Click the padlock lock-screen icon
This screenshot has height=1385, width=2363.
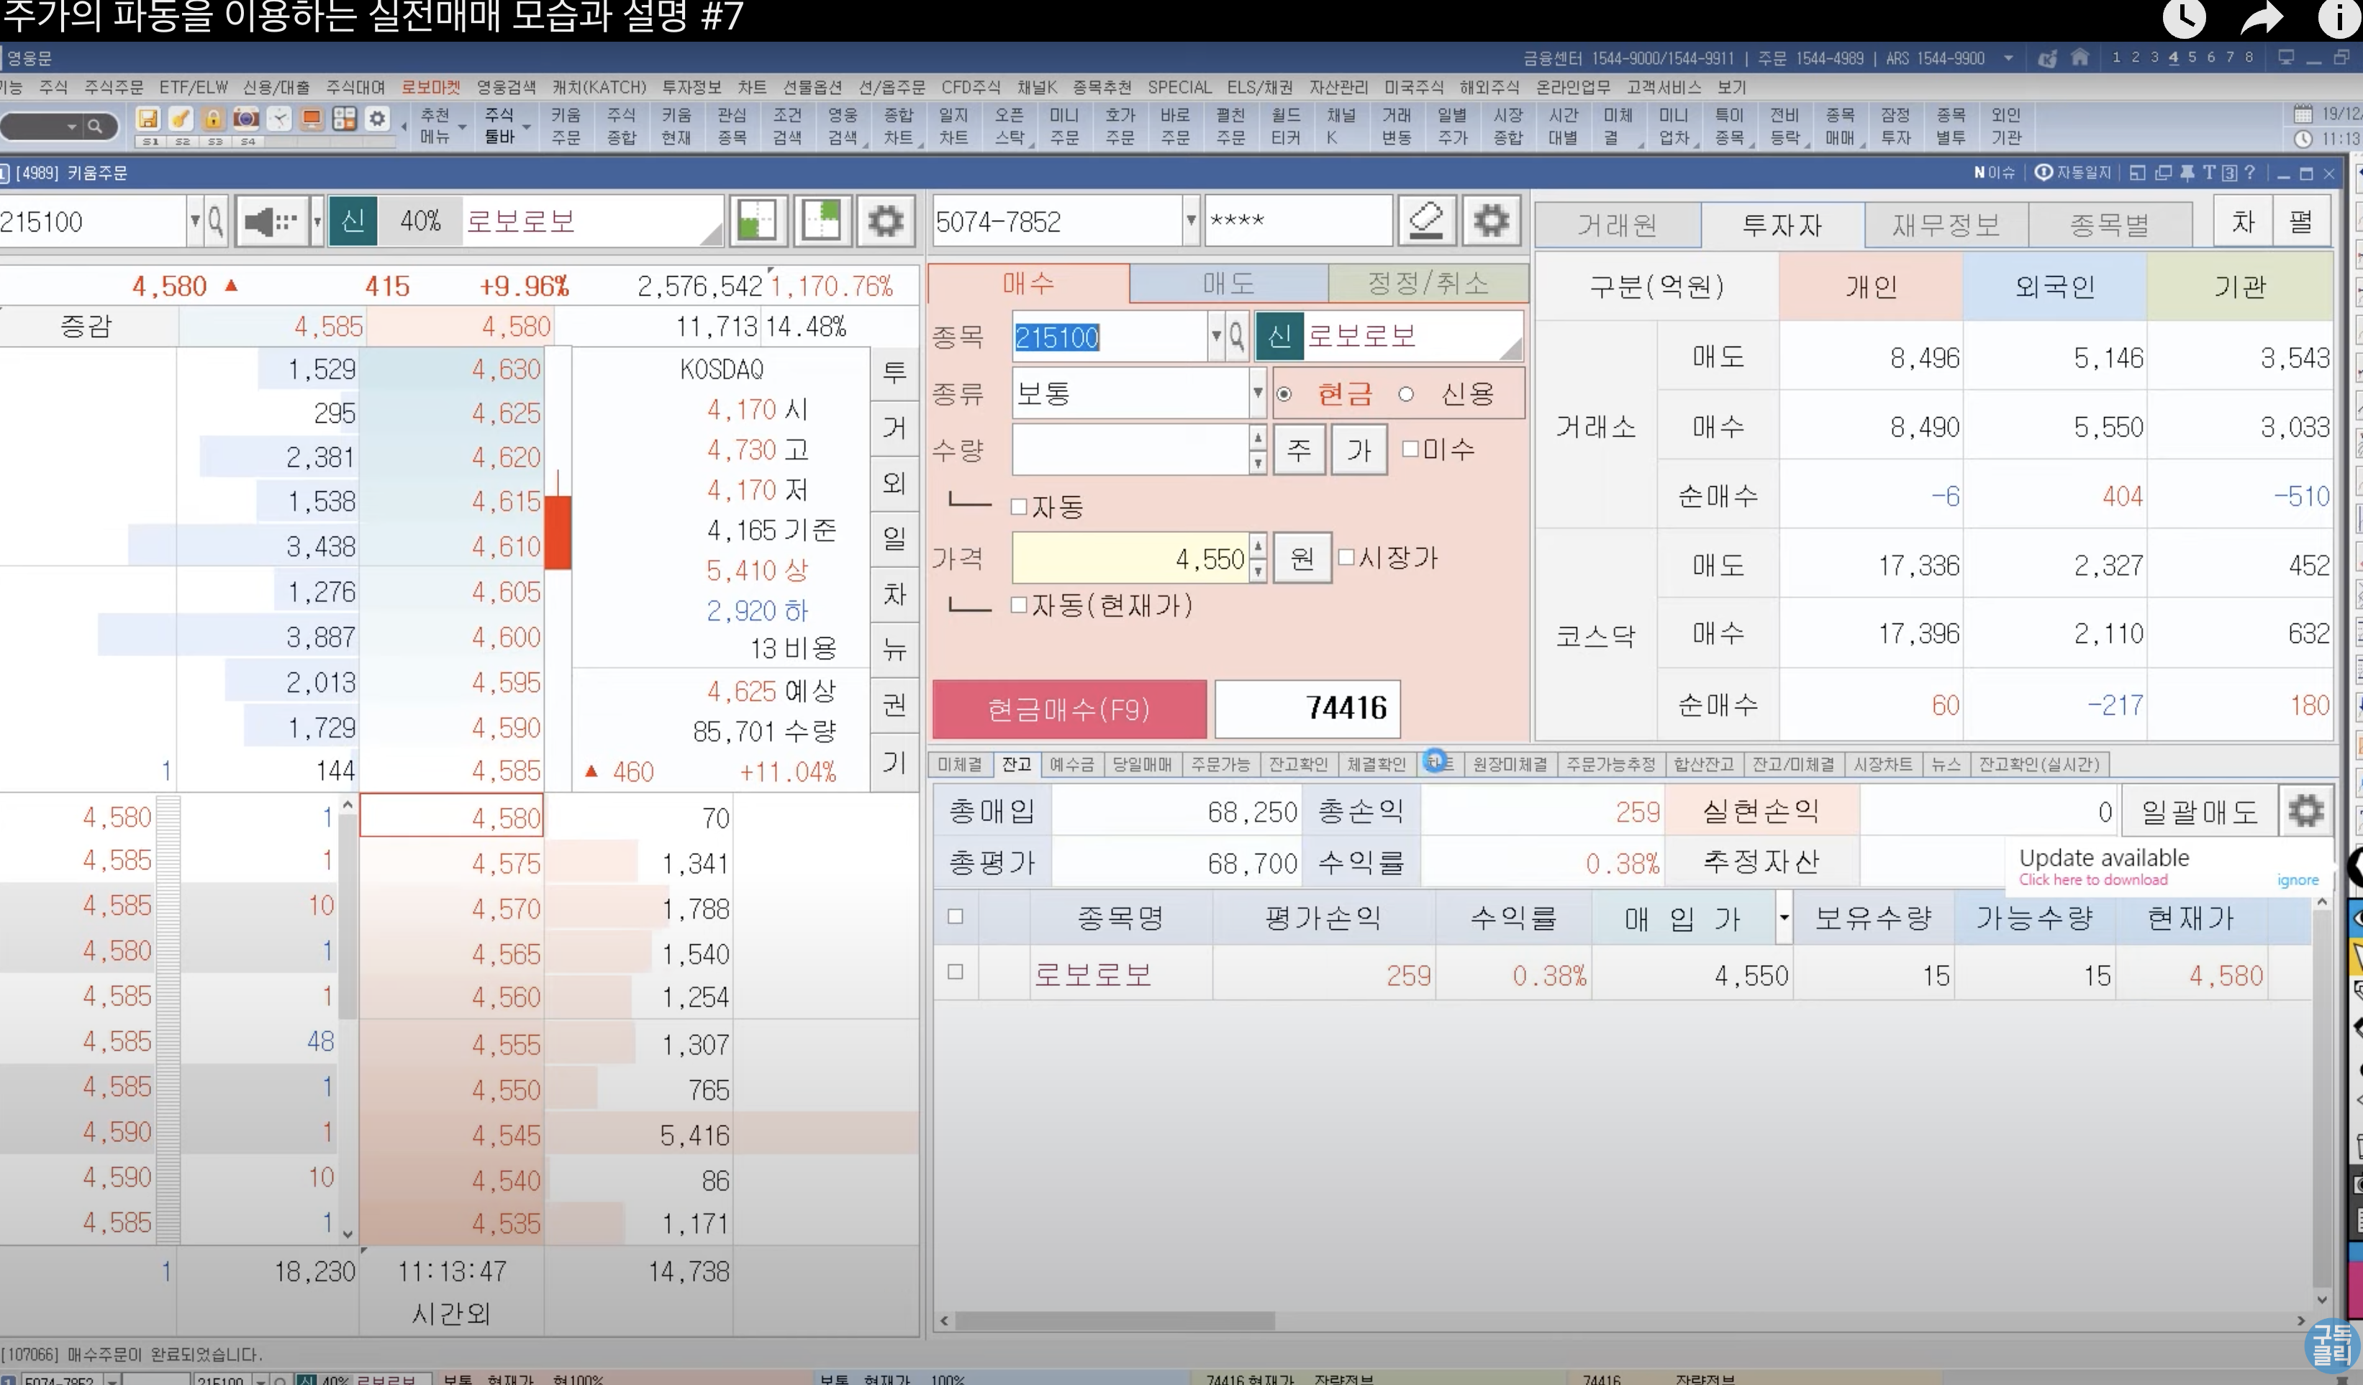pyautogui.click(x=213, y=119)
